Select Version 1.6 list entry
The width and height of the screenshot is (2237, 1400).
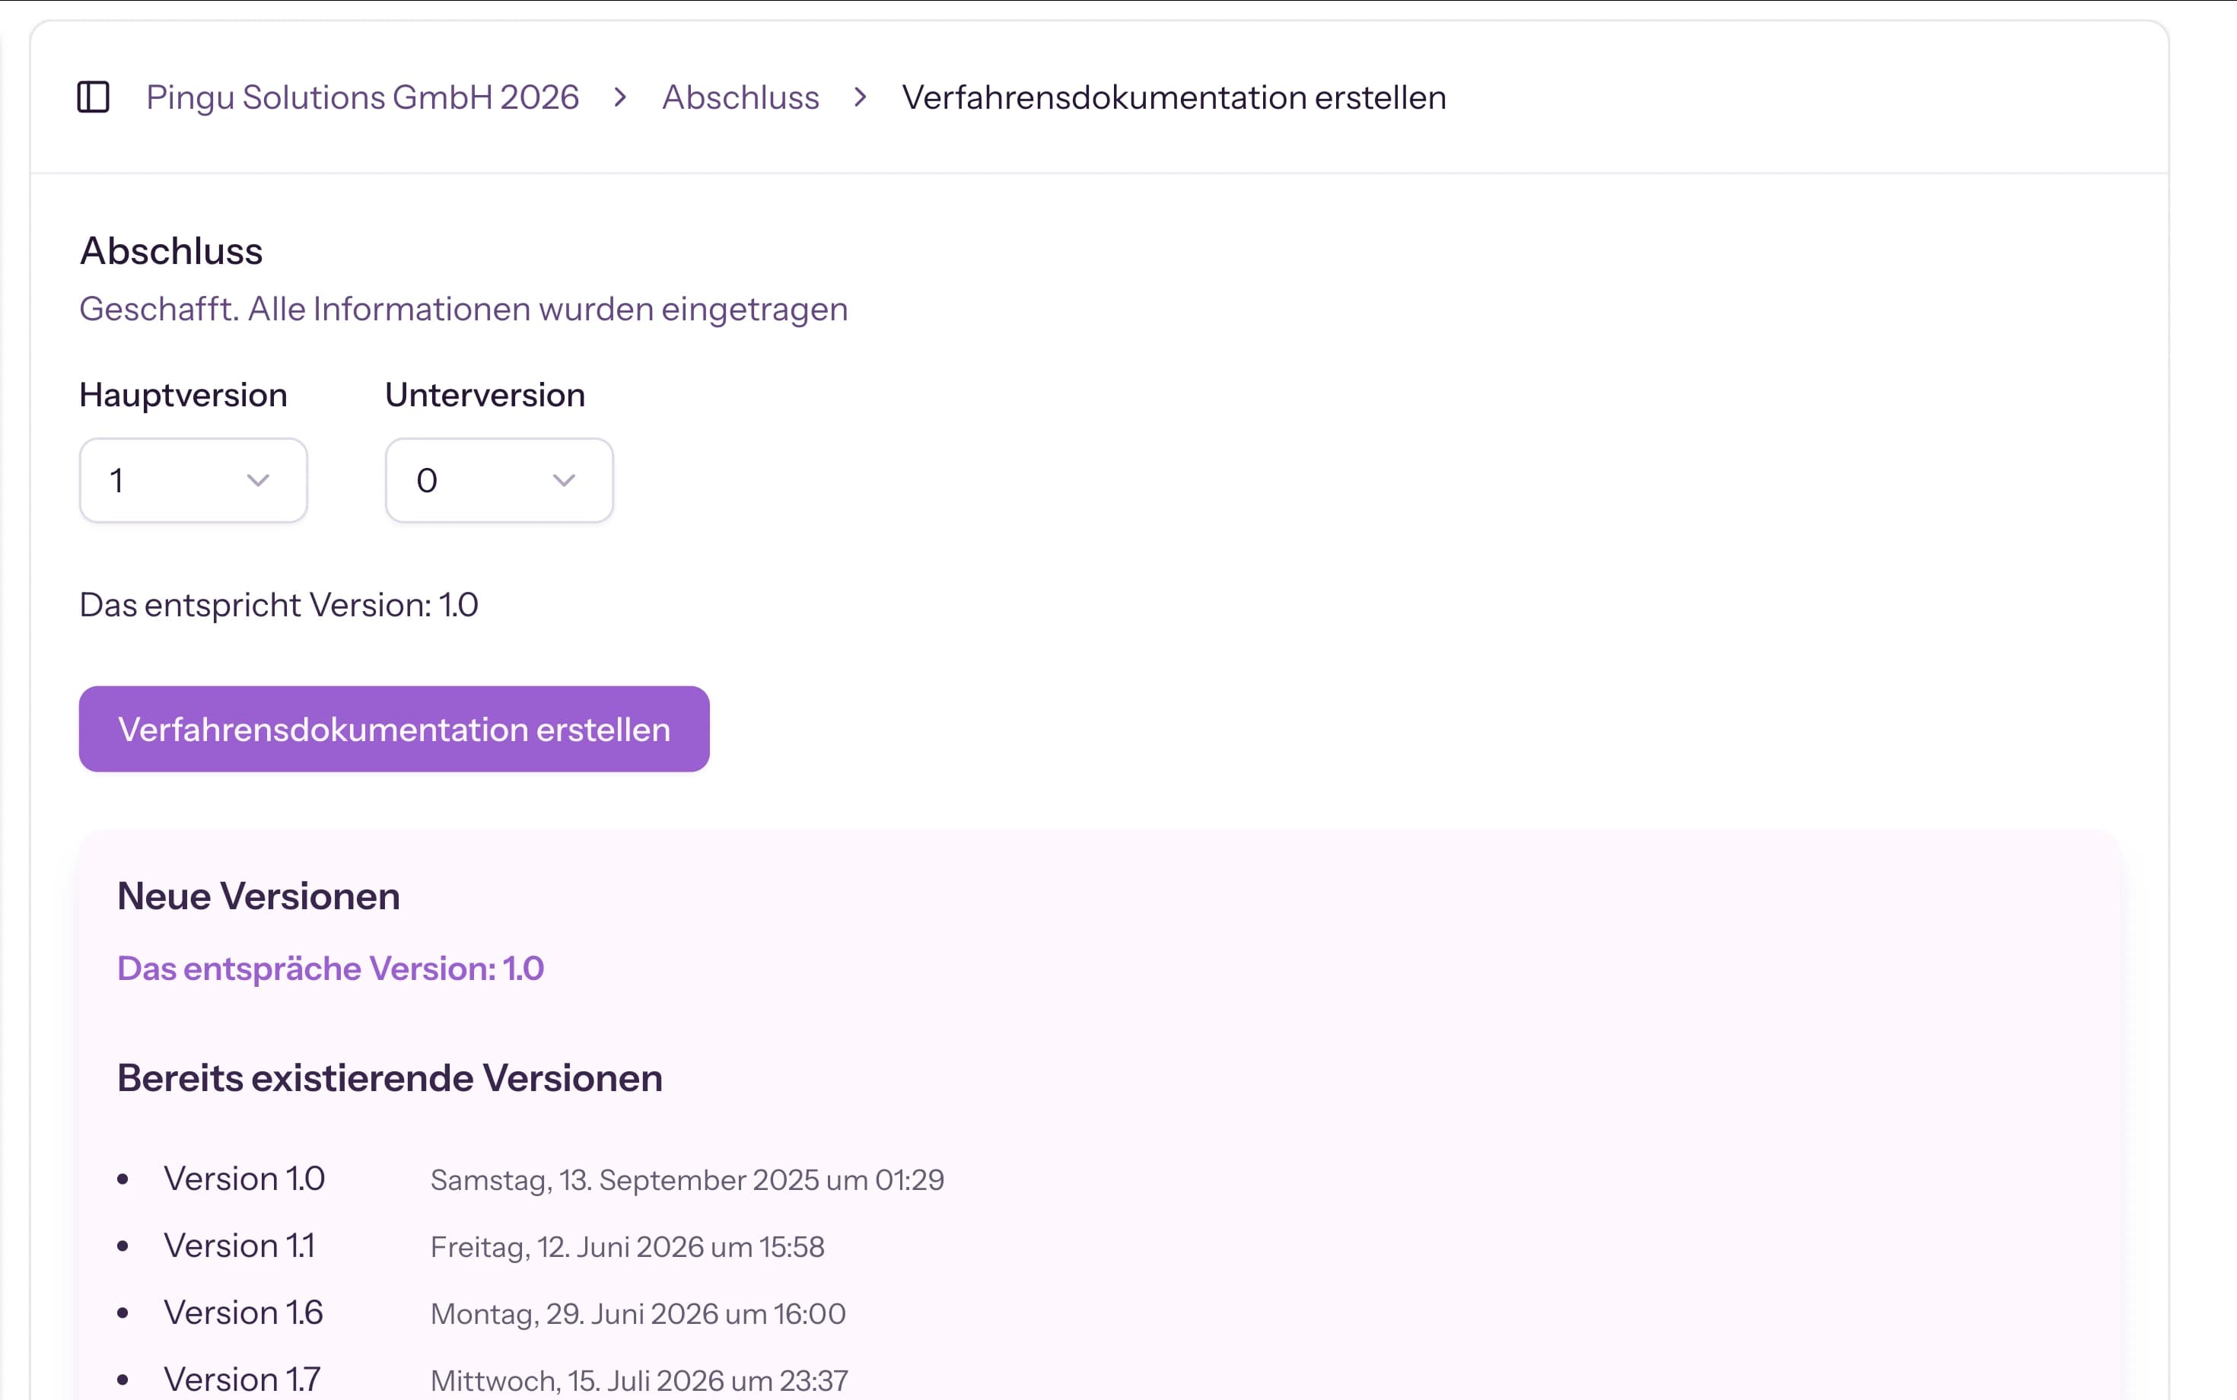[243, 1312]
